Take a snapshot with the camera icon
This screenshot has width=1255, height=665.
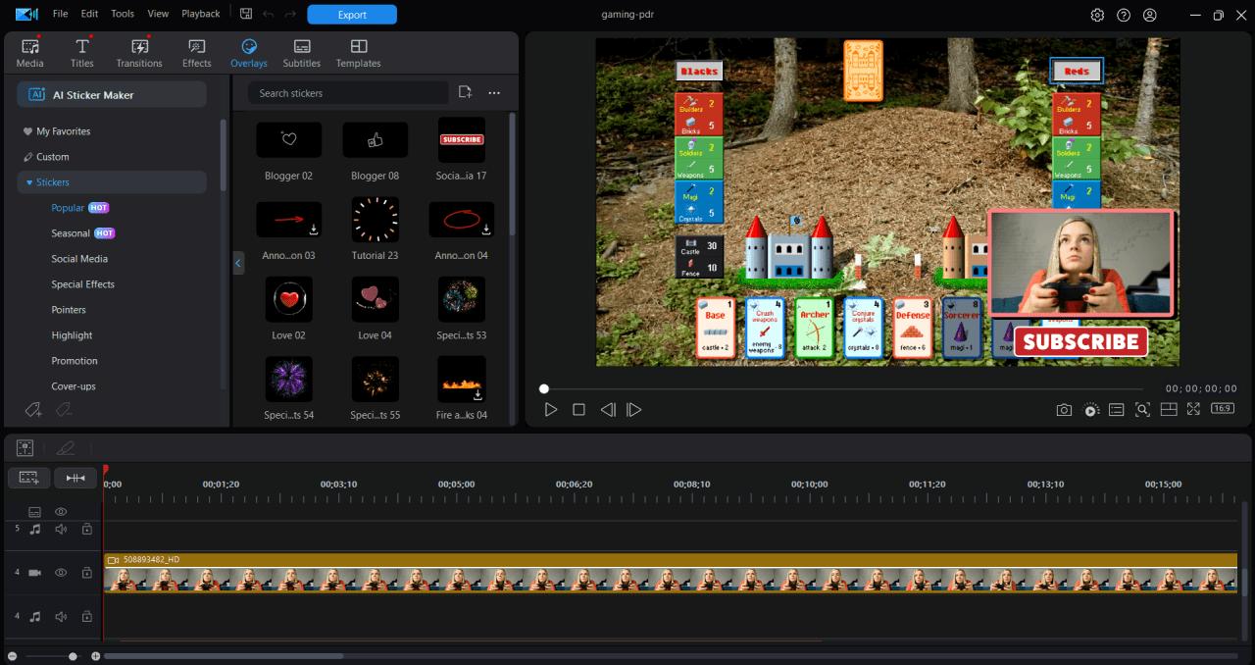pyautogui.click(x=1064, y=410)
